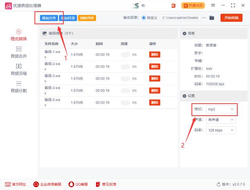The image size is (250, 190).
Task: Open the hamburger menu icon
Action: click(x=213, y=5)
